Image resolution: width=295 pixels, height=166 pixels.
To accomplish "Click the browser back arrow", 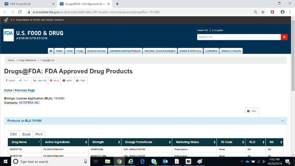I will (x=5, y=12).
